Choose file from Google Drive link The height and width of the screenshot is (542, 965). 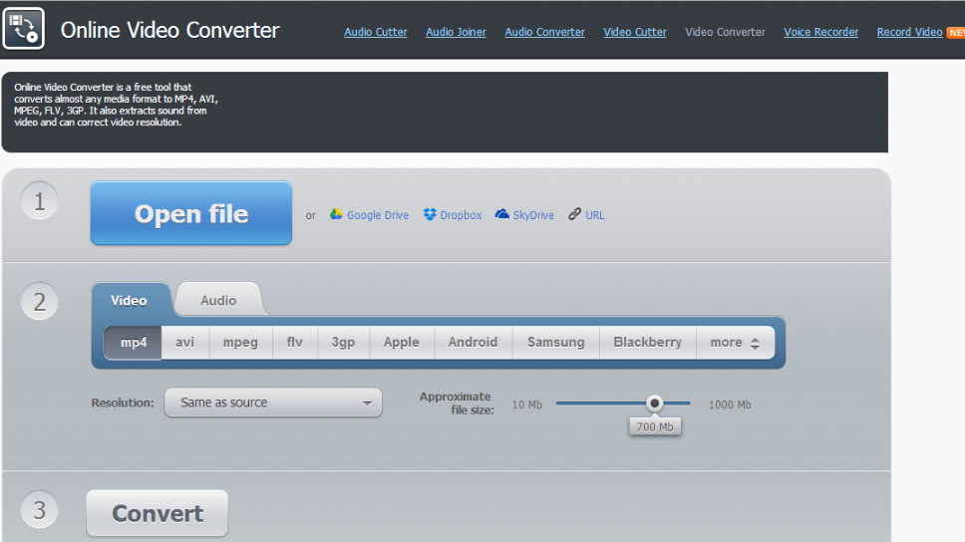(377, 215)
